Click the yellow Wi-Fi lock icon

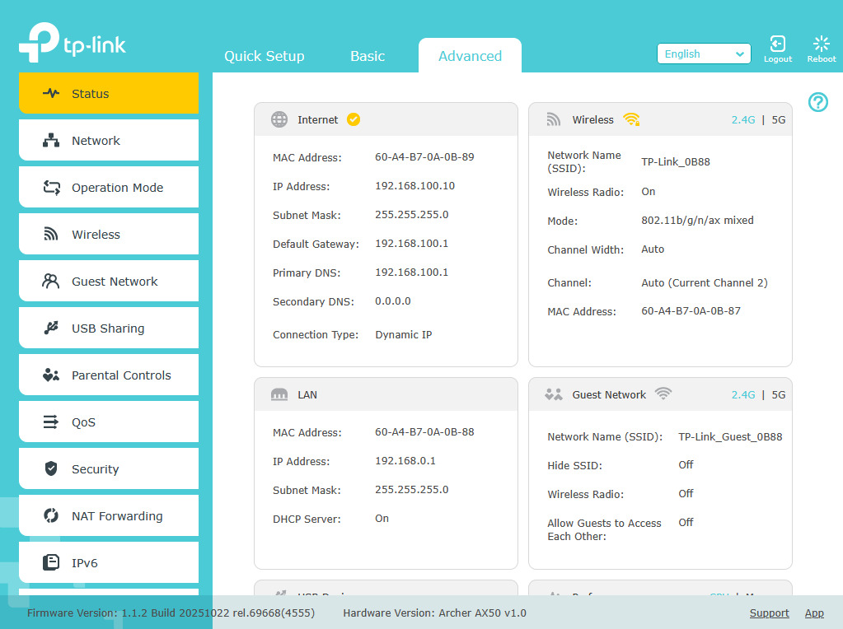pyautogui.click(x=631, y=119)
